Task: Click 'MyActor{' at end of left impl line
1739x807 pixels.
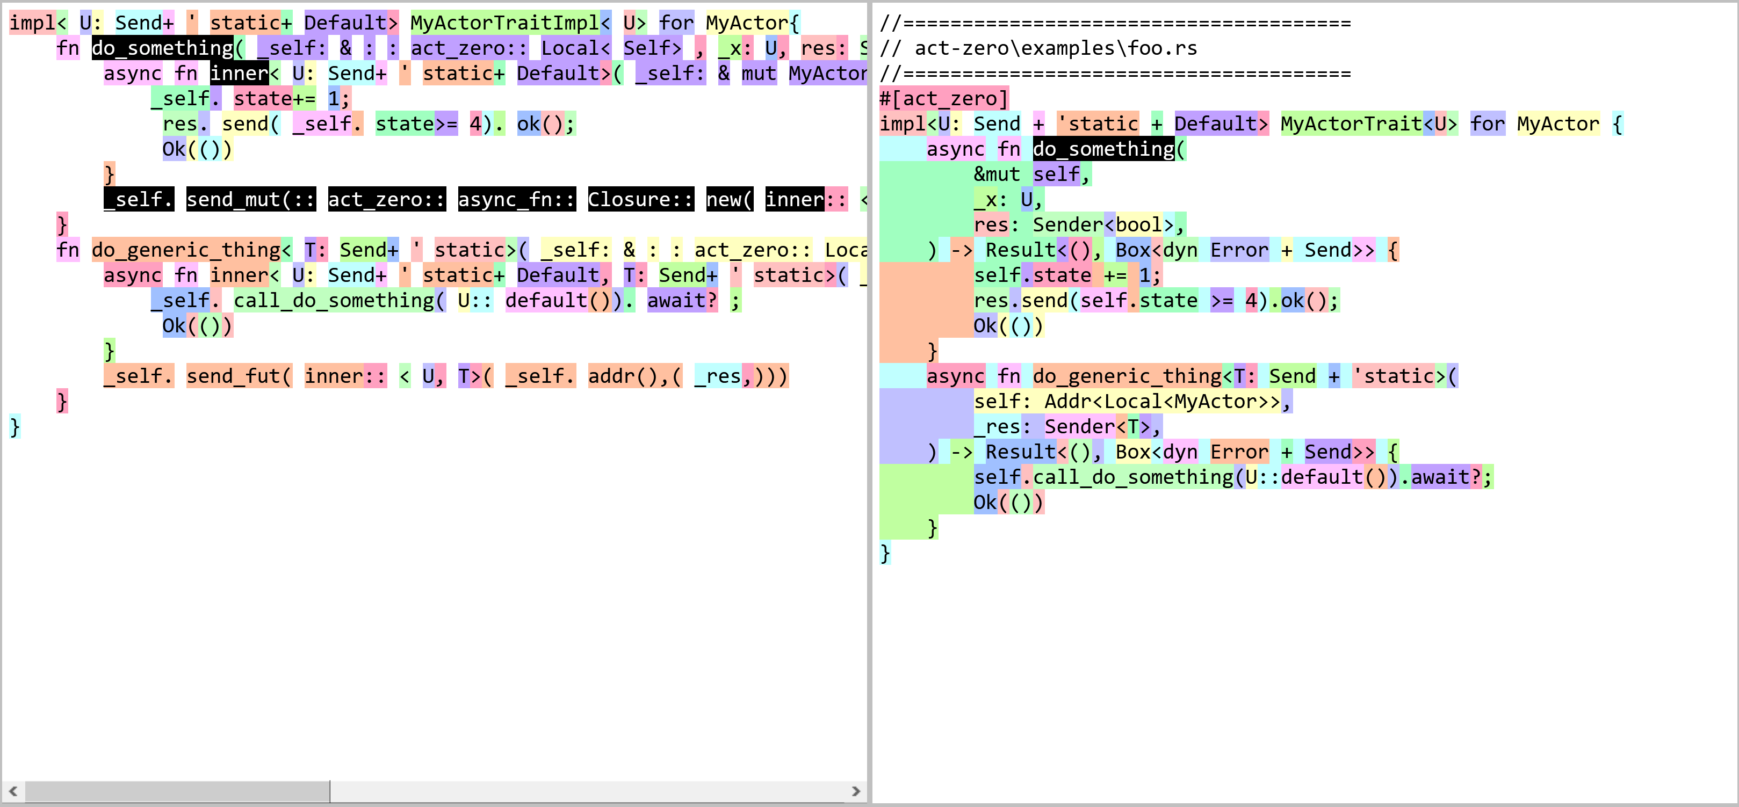Action: tap(753, 23)
